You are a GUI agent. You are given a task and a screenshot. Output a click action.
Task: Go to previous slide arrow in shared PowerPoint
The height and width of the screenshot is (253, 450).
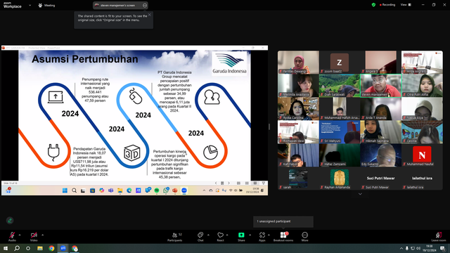216,183
